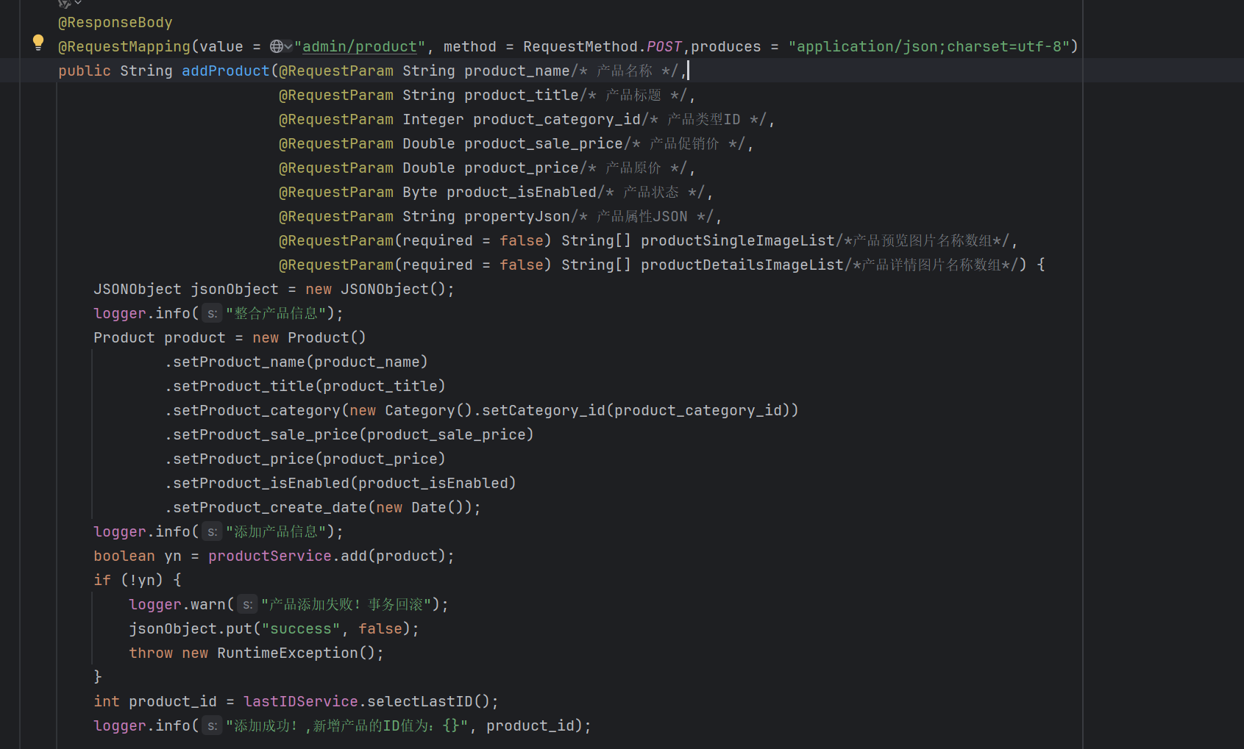Click the @RequestMapping annotation

(124, 46)
